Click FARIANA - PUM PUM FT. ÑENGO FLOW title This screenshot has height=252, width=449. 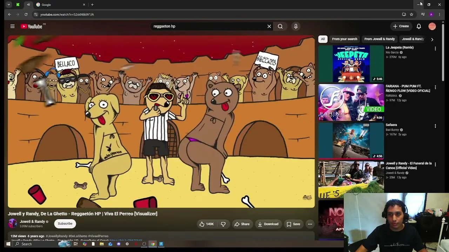408,88
